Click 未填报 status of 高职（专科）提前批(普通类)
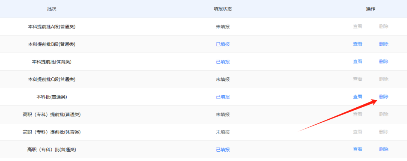 [x=223, y=114]
